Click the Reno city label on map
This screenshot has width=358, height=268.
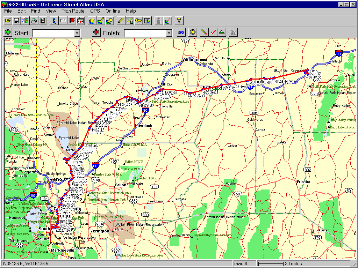click(x=55, y=180)
